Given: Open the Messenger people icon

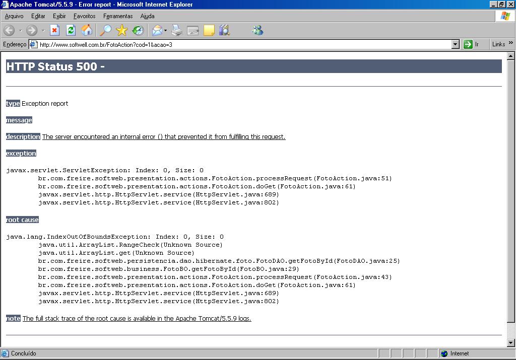Looking at the screenshot, I should 257,31.
